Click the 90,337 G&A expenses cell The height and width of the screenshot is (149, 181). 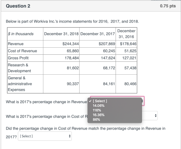pos(61,84)
